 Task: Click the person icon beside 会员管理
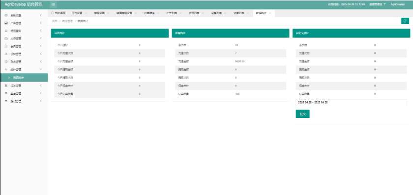click(6, 46)
